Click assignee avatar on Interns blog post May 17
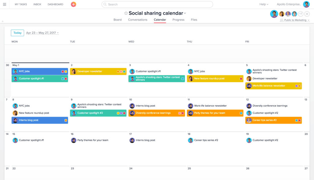This screenshot has height=180, width=314. (x=132, y=140)
